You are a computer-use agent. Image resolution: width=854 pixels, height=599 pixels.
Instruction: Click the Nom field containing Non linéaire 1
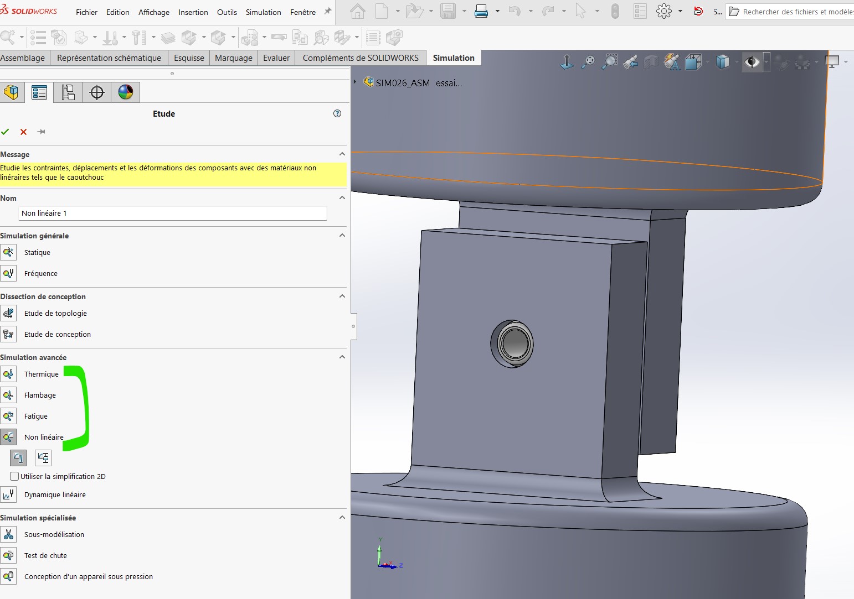click(x=173, y=213)
